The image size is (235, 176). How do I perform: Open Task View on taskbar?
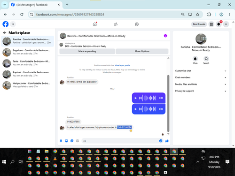coord(21,162)
